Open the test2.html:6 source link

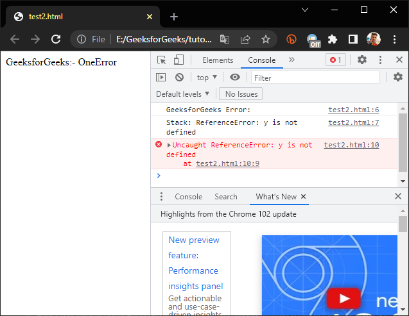coord(353,110)
